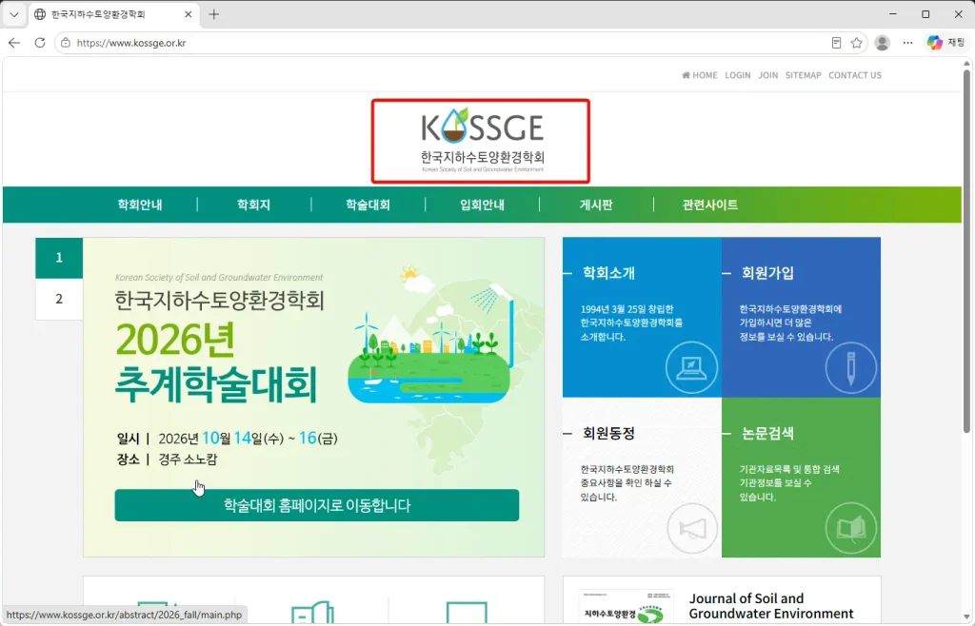Open the JOIN link
Screen dimensions: 975x626
coord(768,75)
